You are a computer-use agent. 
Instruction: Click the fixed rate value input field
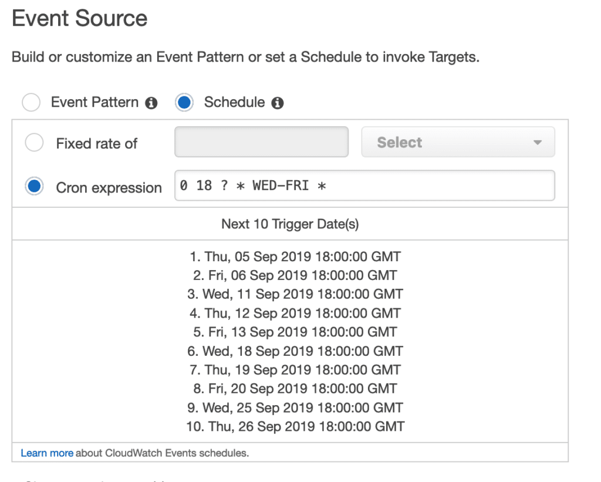261,141
